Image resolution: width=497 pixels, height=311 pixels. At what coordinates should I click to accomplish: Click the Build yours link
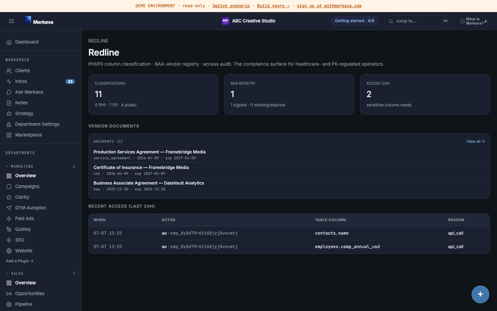(x=273, y=6)
